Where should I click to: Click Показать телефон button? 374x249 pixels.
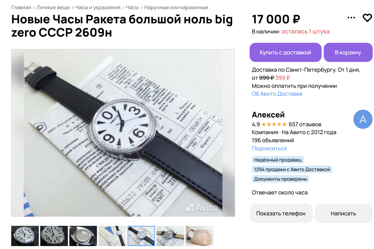(281, 213)
